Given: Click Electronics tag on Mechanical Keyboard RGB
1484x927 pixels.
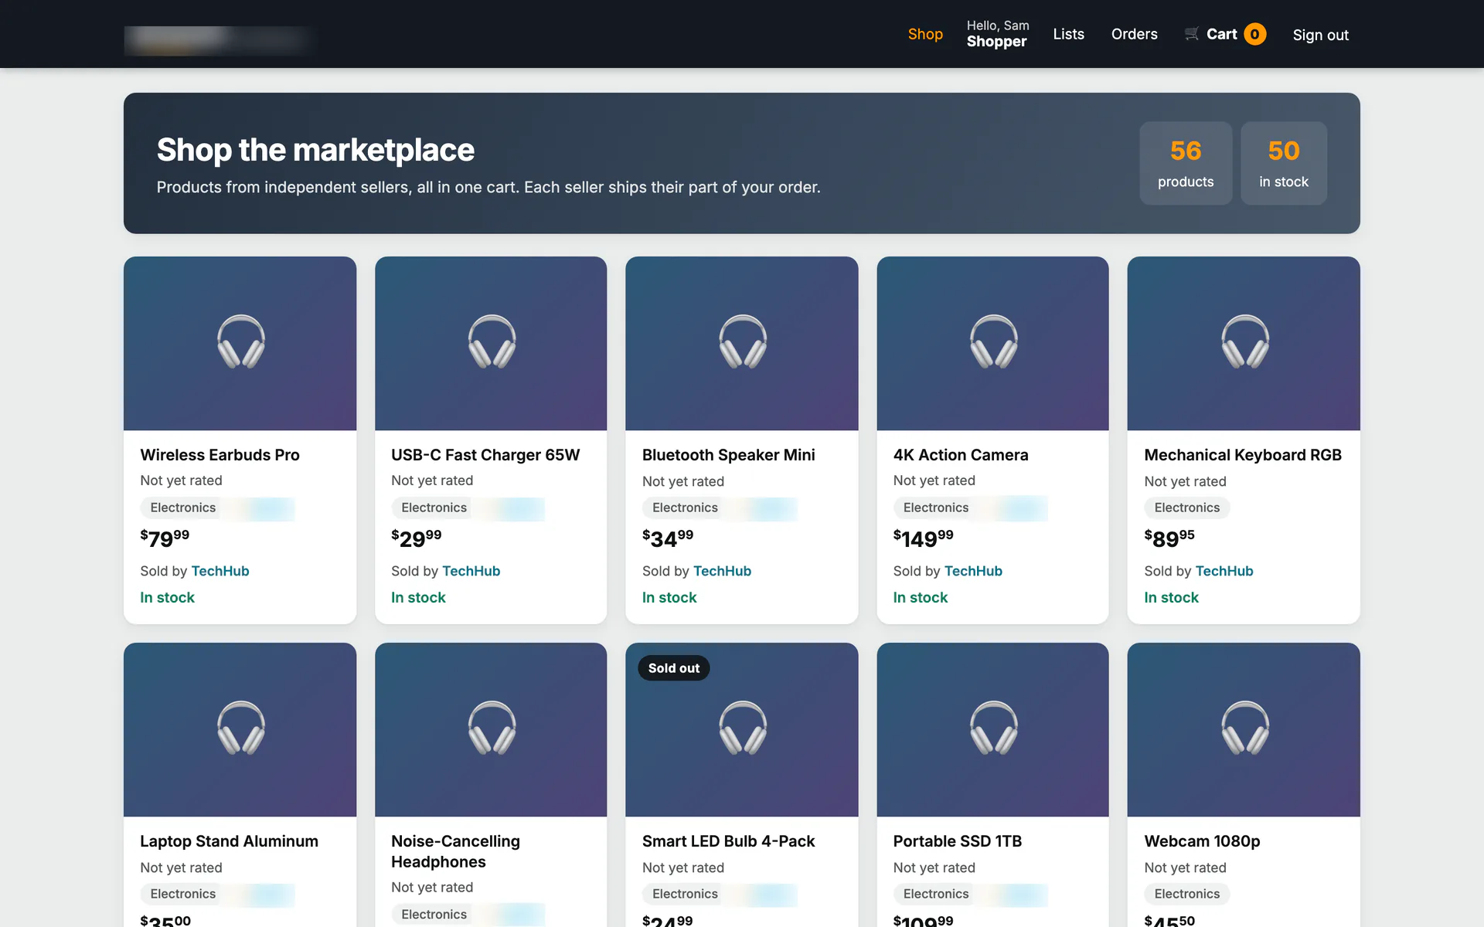Looking at the screenshot, I should 1187,508.
